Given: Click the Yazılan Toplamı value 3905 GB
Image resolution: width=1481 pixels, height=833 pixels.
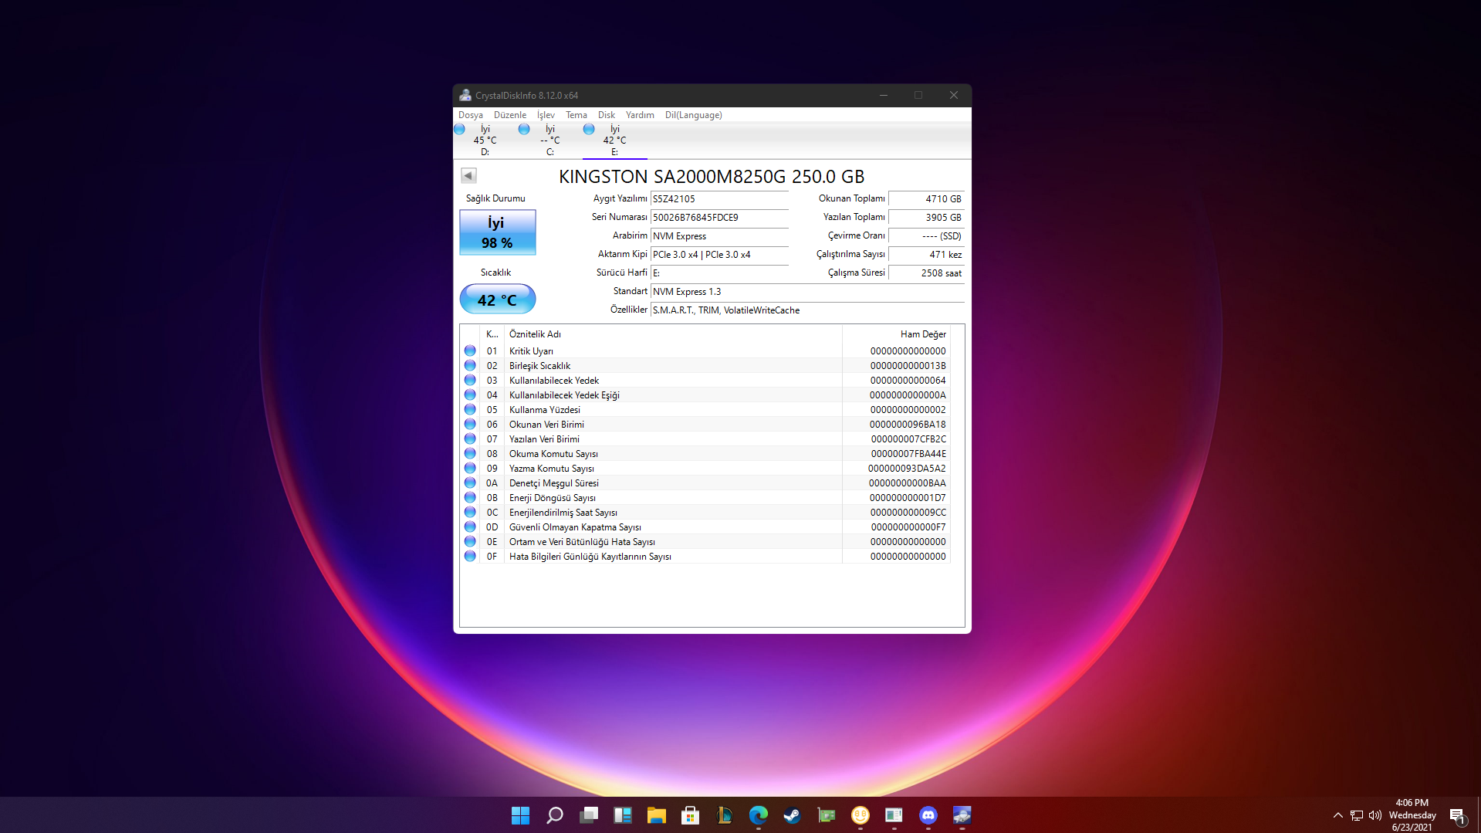Looking at the screenshot, I should [926, 218].
